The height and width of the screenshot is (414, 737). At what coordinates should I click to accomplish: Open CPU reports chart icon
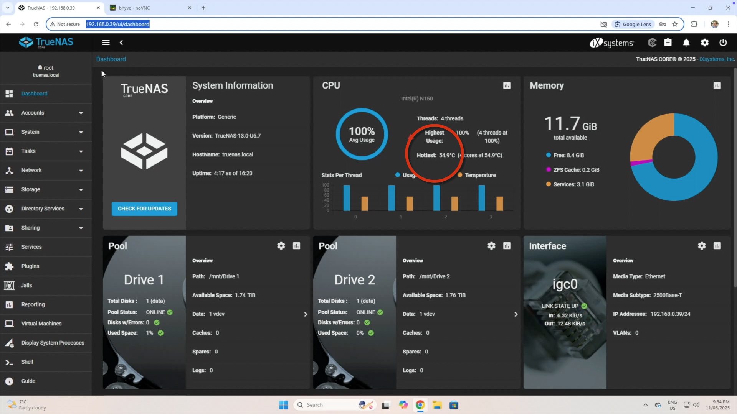coord(507,85)
